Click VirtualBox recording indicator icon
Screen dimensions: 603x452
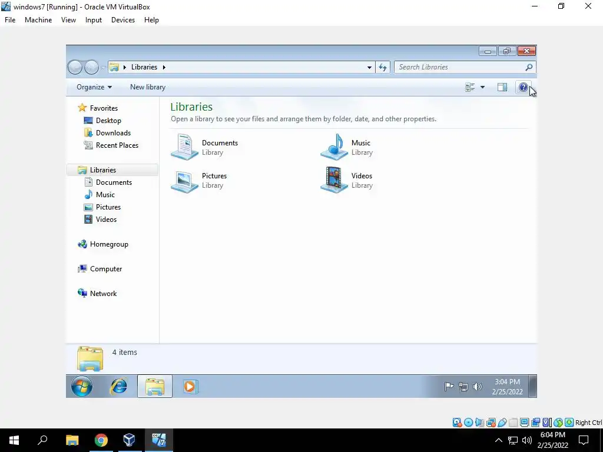[x=535, y=423]
